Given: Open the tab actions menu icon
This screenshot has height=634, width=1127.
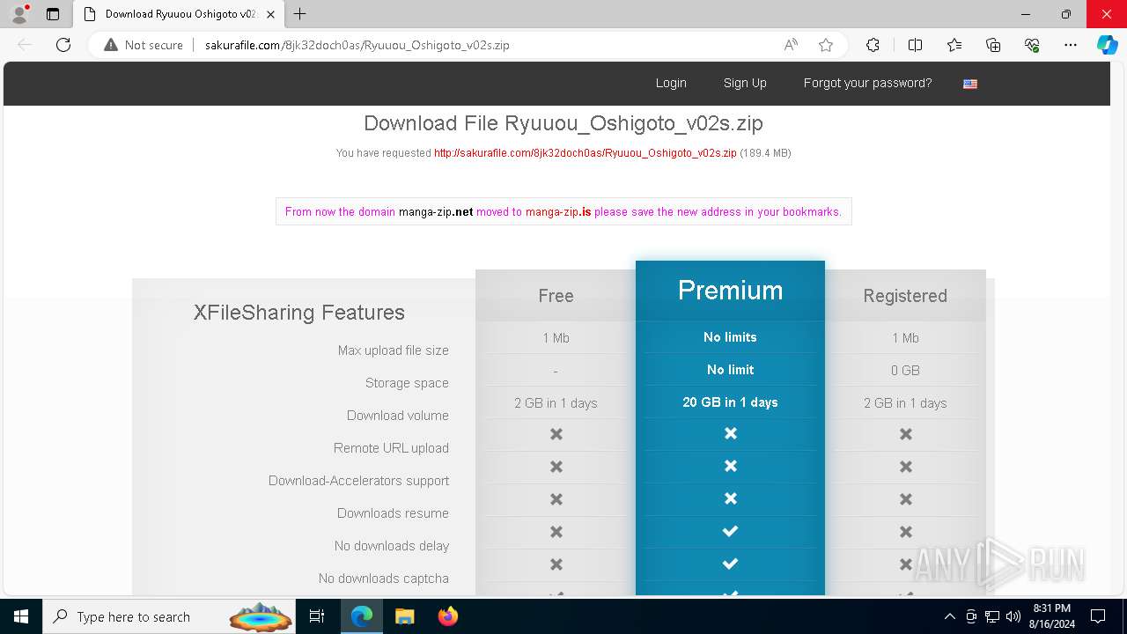Looking at the screenshot, I should [x=53, y=14].
